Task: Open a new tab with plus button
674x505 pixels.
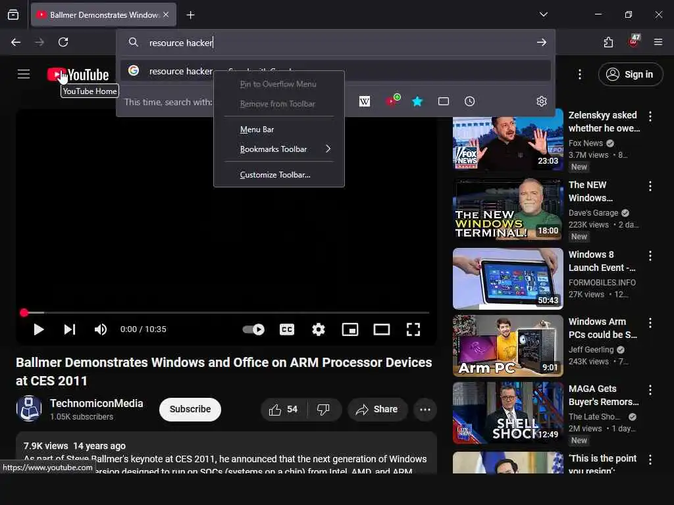Action: click(190, 15)
